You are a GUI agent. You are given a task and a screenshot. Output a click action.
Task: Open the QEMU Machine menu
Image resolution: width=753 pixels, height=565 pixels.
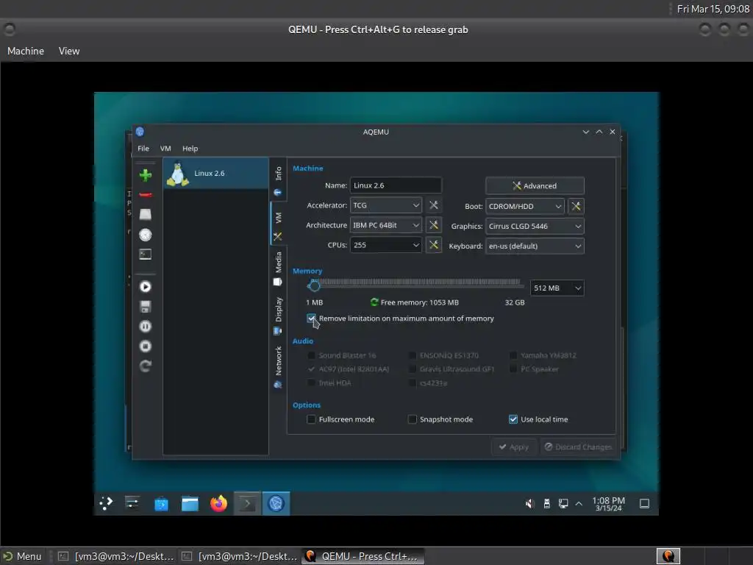coord(26,51)
